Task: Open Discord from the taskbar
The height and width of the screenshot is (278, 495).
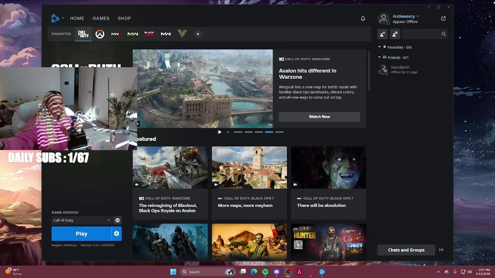Action: coord(277,272)
